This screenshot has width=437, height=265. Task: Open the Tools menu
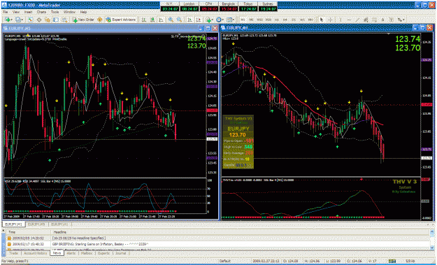click(x=55, y=13)
